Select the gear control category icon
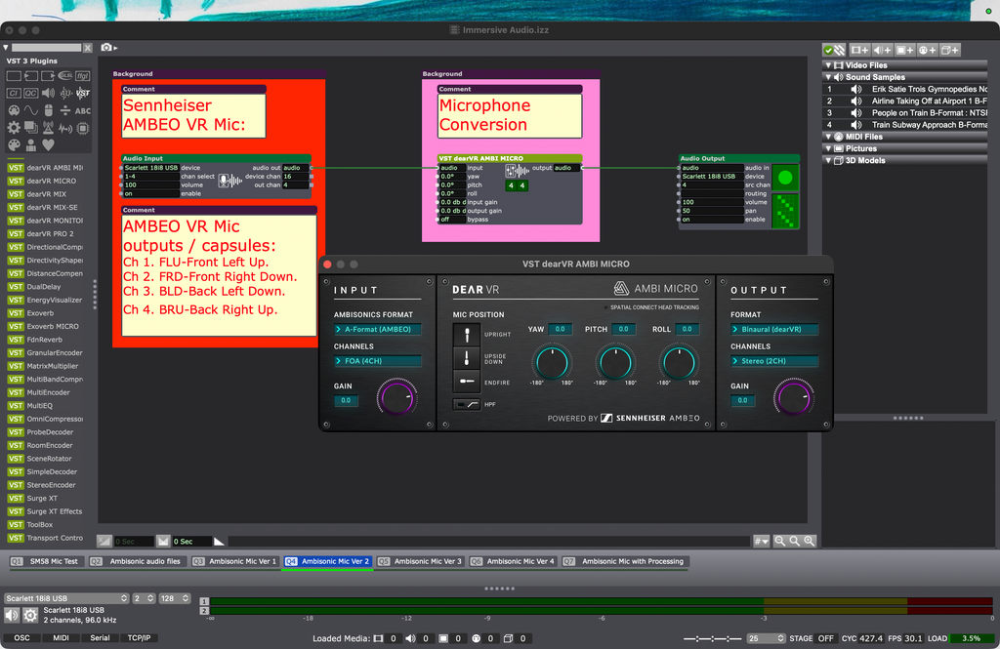This screenshot has width=1000, height=649. pos(14,128)
